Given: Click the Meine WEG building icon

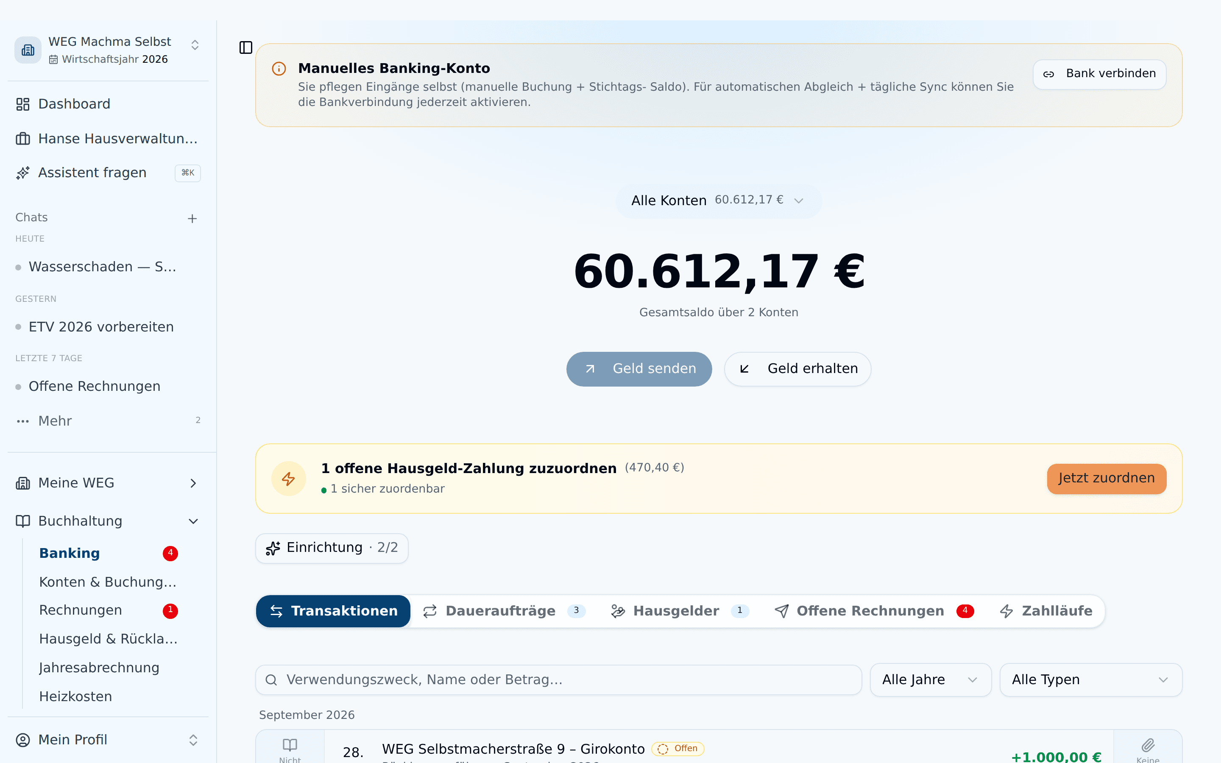Looking at the screenshot, I should pos(23,483).
